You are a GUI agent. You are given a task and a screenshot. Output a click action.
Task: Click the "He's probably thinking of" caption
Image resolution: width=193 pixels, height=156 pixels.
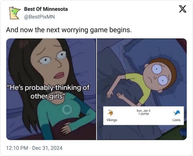(48, 88)
